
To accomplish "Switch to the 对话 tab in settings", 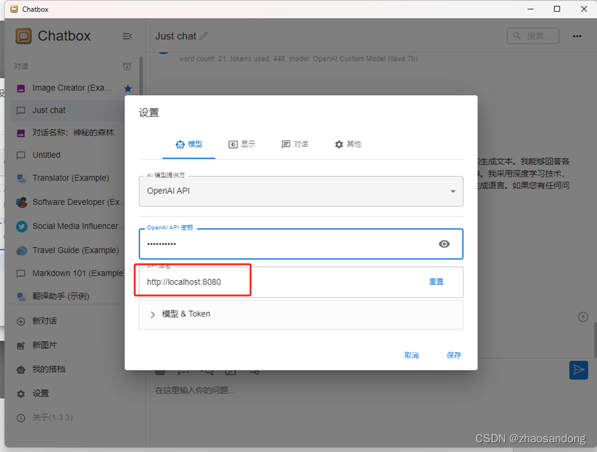I will click(295, 144).
